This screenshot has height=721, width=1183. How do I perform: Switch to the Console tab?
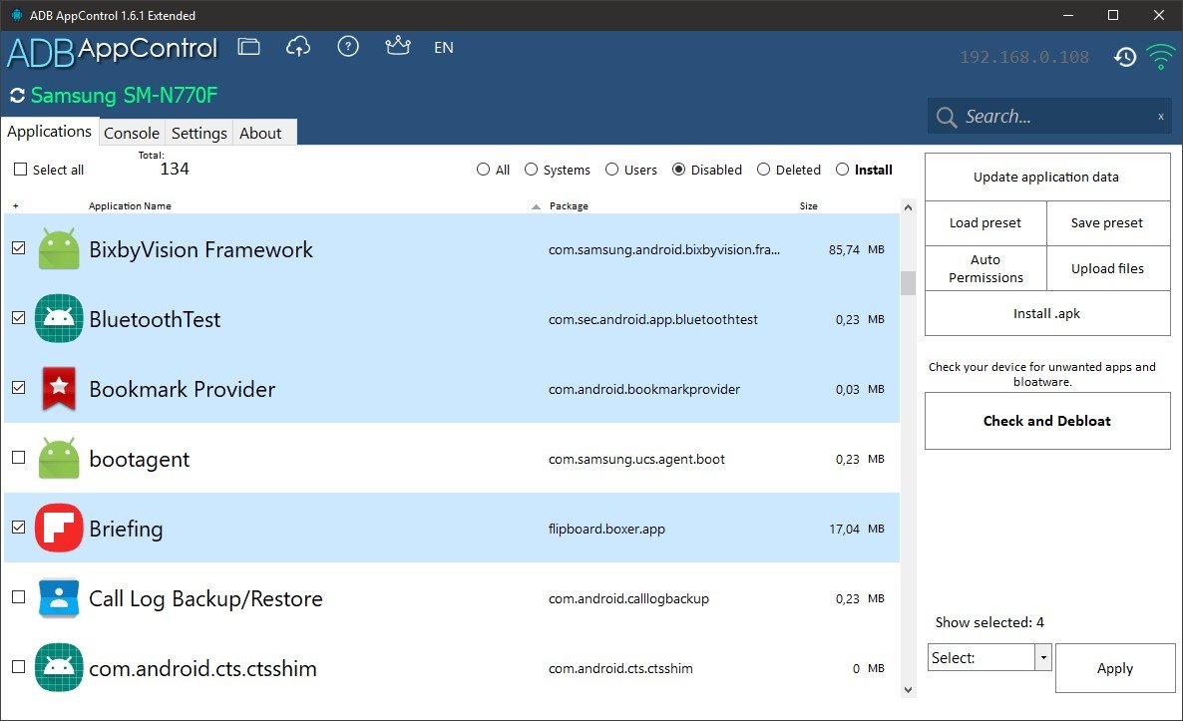tap(132, 133)
